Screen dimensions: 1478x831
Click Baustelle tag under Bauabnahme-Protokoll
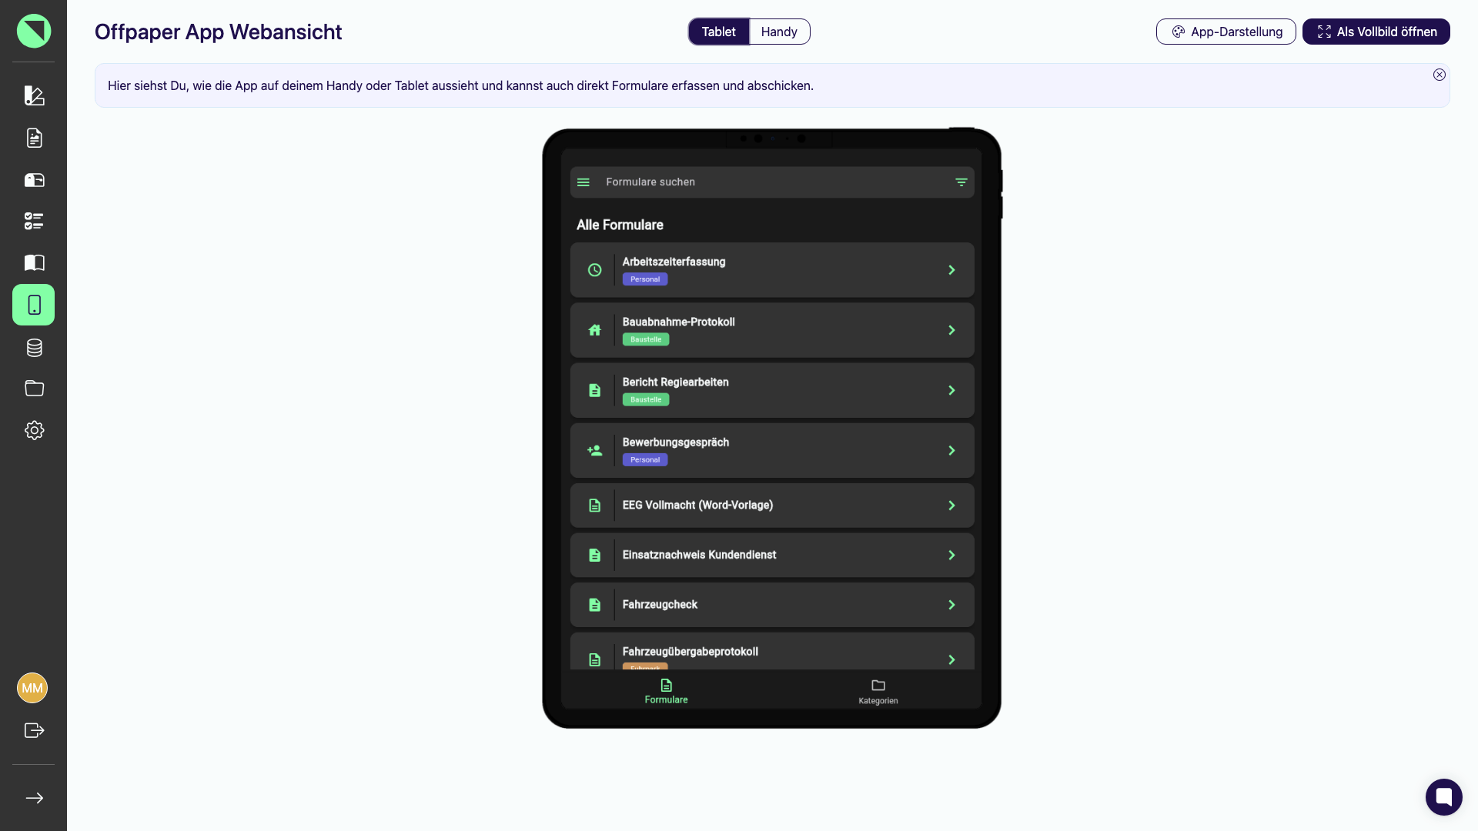(646, 339)
